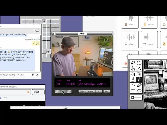Play the 'not hor' thumbs-up sound
167x125 pixels.
[x=149, y=22]
